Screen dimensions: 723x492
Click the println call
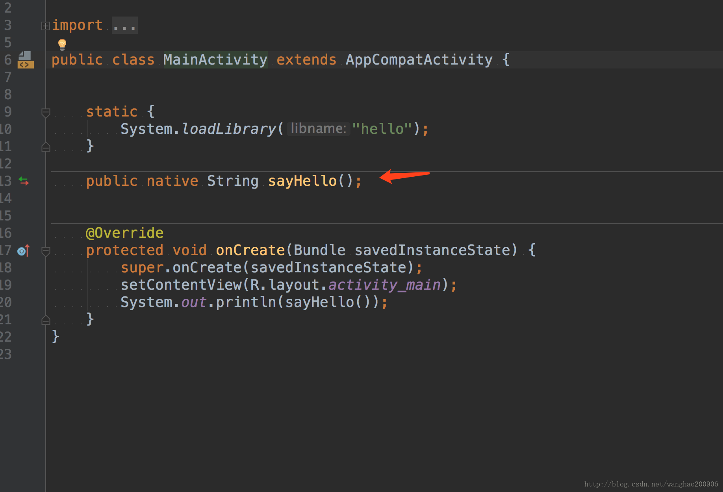[x=246, y=302]
